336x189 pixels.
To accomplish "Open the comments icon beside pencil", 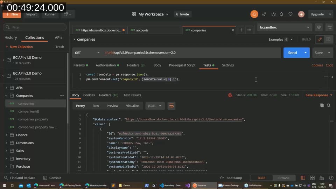I will [x=328, y=40].
